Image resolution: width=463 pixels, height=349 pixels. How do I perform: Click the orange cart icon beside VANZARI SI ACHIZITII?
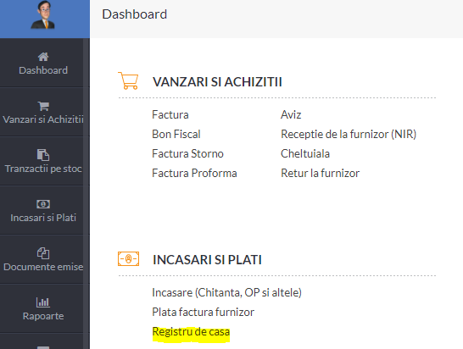(128, 80)
